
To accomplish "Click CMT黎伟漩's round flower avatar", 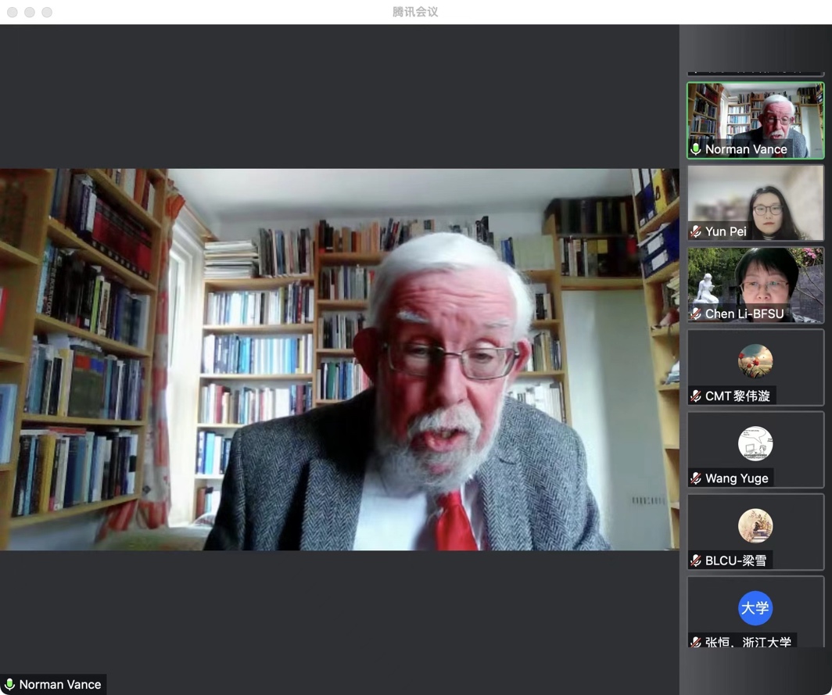I will point(755,361).
